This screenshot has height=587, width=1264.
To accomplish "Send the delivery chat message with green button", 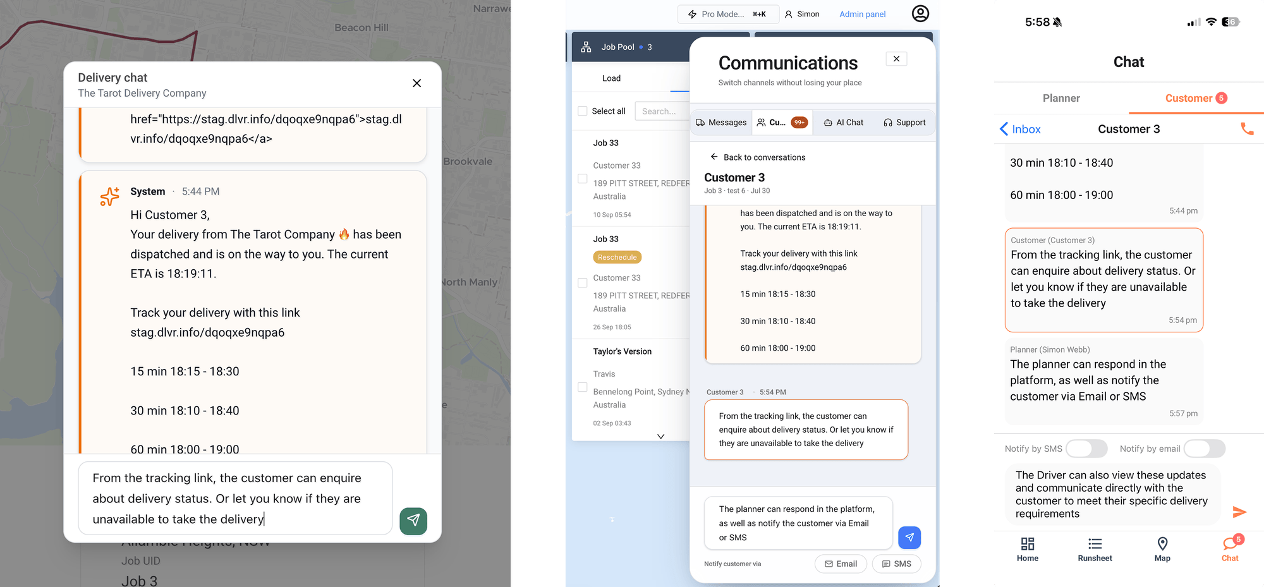I will (413, 521).
